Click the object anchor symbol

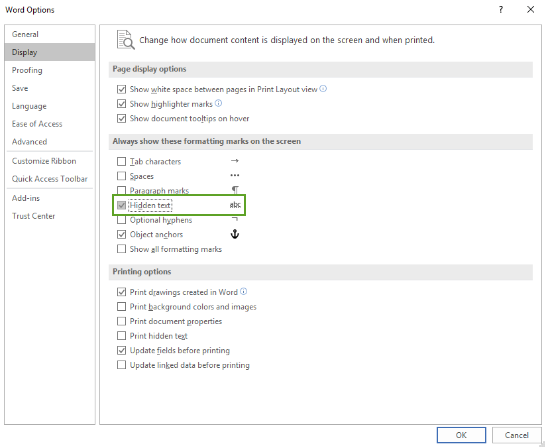(x=235, y=234)
